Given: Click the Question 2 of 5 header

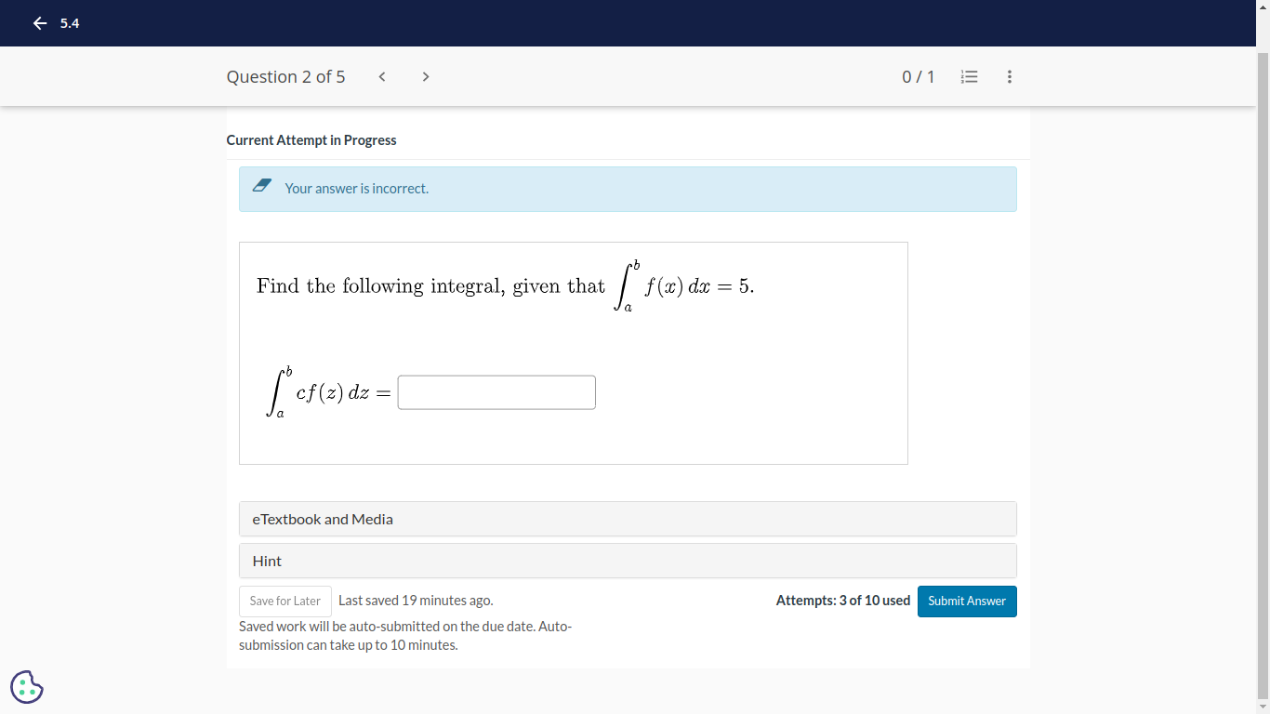Looking at the screenshot, I should [285, 76].
